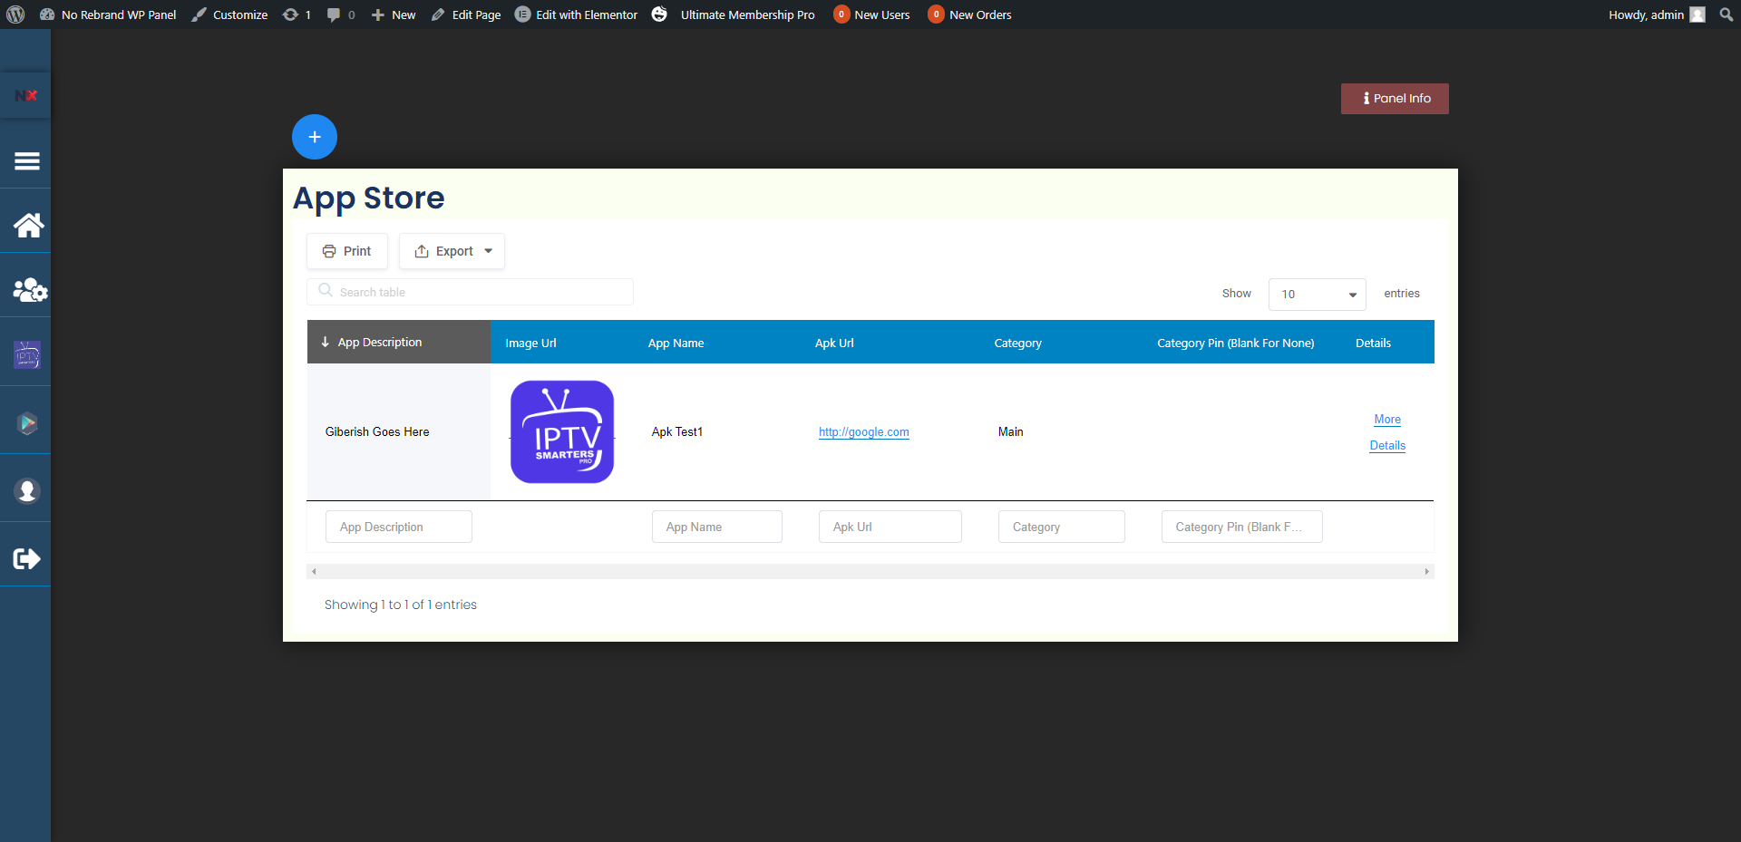Go to Home via the house icon
Image resolution: width=1741 pixels, height=842 pixels.
point(28,225)
